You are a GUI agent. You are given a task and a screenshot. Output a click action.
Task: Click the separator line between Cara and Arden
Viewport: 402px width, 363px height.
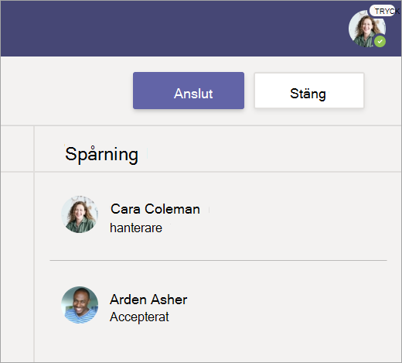[x=218, y=261]
